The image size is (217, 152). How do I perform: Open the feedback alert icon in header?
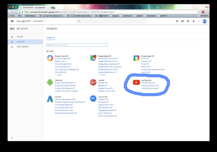coord(182,21)
